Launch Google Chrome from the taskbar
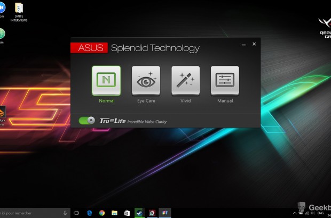 [x=101, y=213]
